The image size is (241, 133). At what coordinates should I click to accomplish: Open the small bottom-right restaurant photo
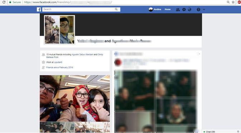tap(92, 127)
